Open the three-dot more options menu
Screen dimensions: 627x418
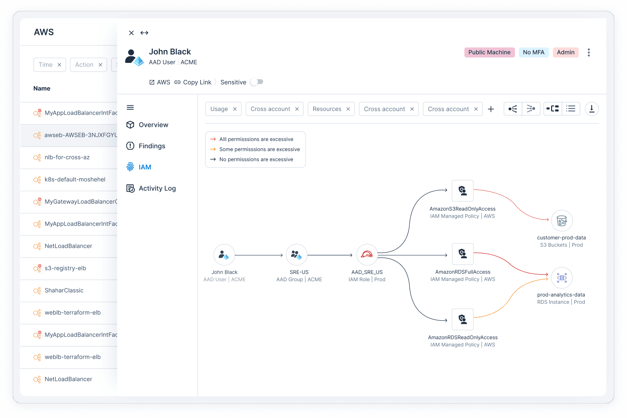click(589, 52)
